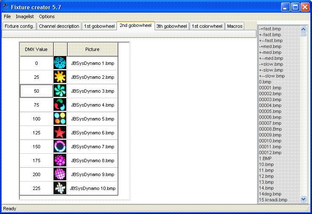Go to the Fixture config. tab
The width and height of the screenshot is (312, 214).
click(19, 26)
